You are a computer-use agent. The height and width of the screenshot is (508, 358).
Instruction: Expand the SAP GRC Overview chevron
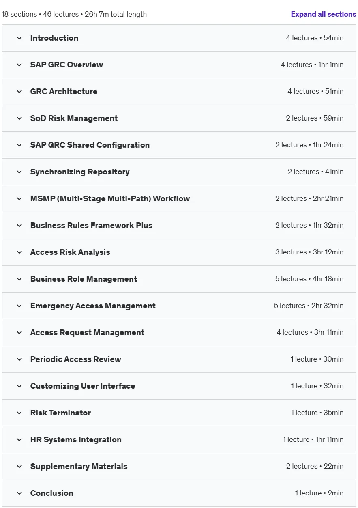click(x=19, y=65)
